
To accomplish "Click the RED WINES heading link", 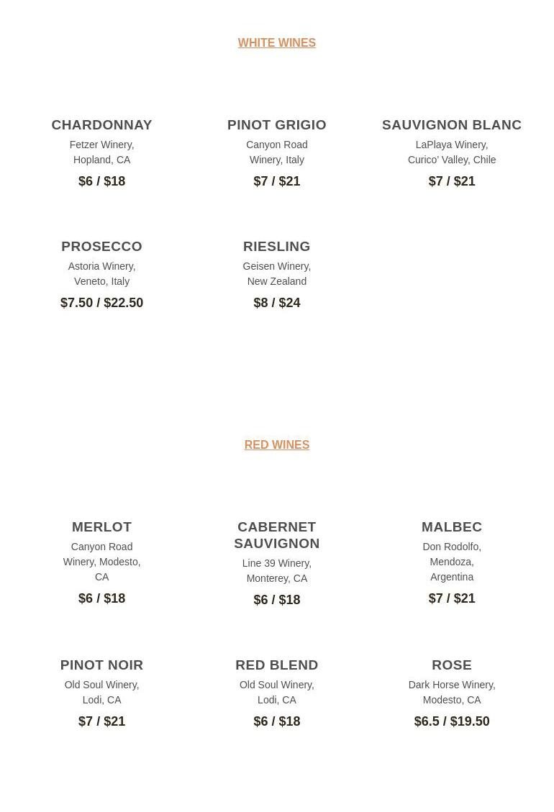I will pyautogui.click(x=276, y=445).
